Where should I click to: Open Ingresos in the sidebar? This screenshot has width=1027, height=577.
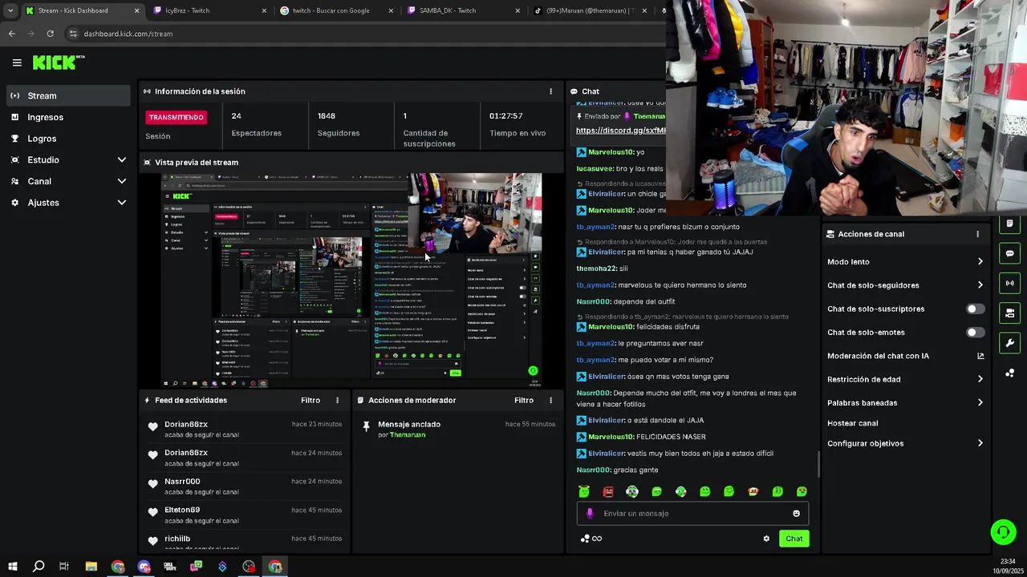pyautogui.click(x=68, y=117)
